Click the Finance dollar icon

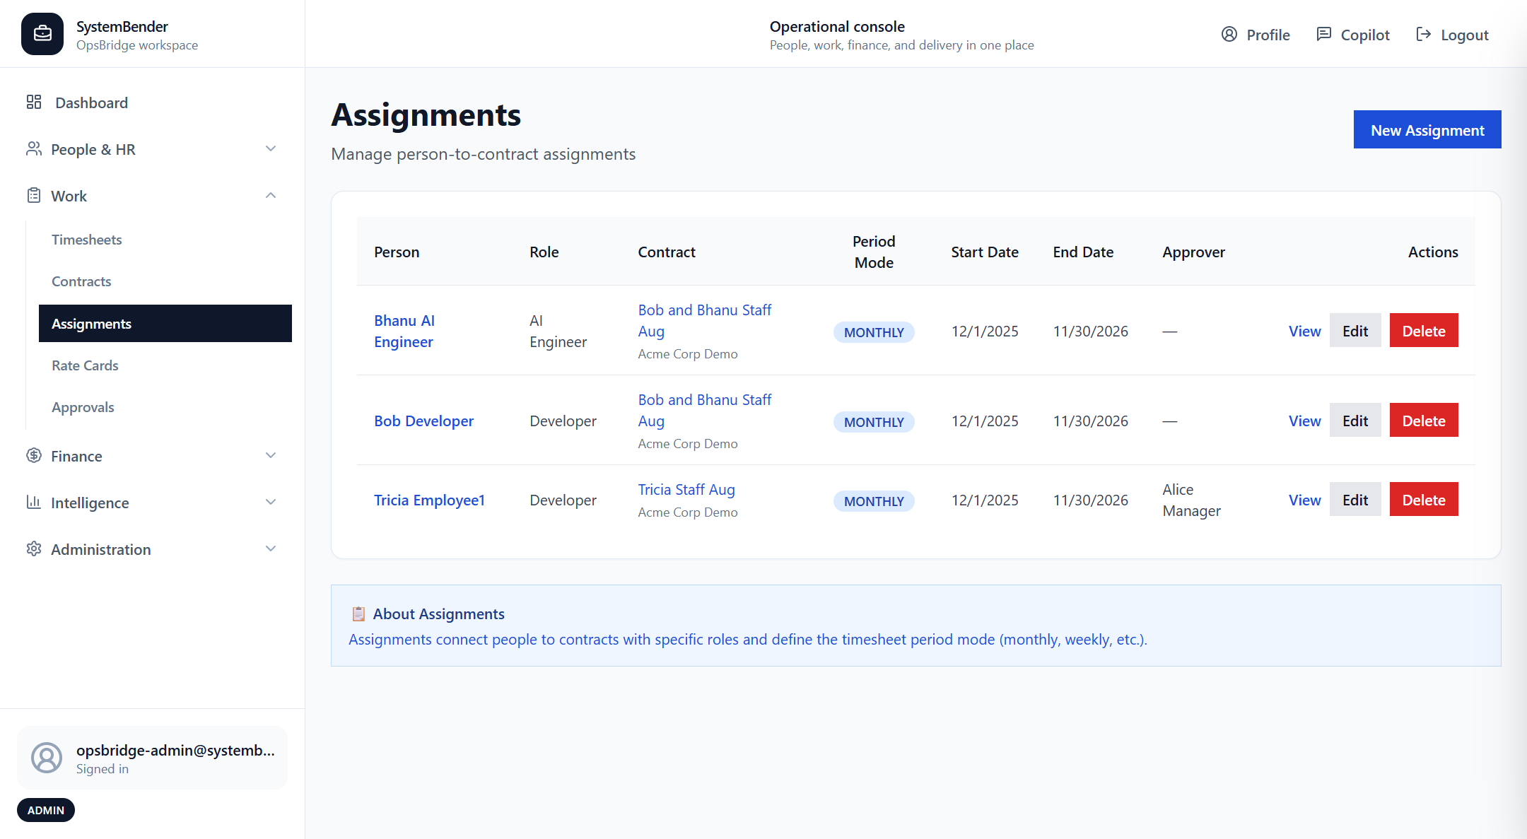point(34,456)
